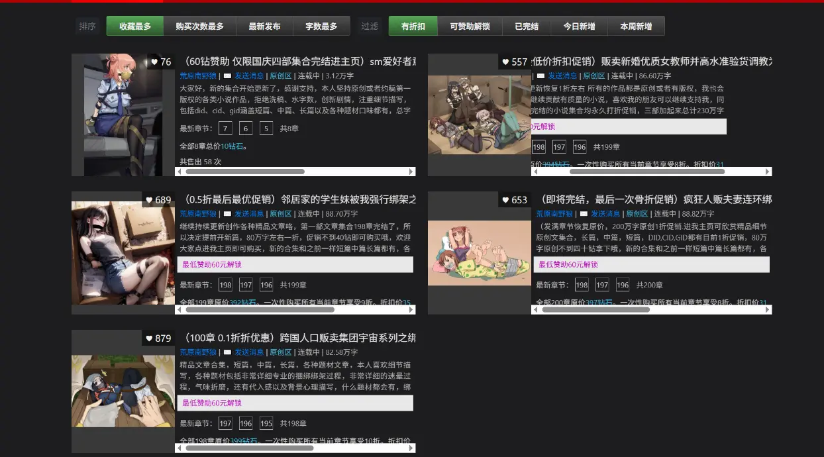Filter by 本周新增
The image size is (824, 457).
tap(636, 26)
